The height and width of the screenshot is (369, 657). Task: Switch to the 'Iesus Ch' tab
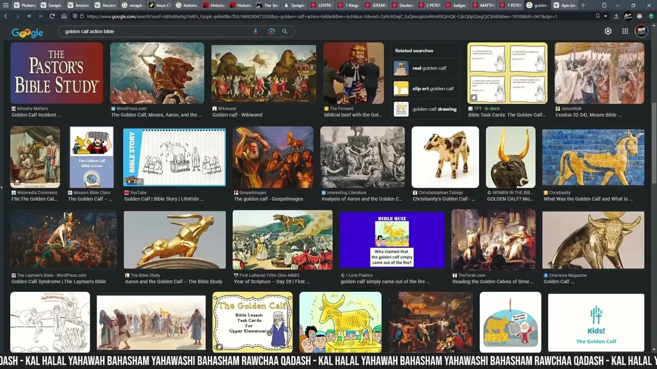pyautogui.click(x=159, y=5)
